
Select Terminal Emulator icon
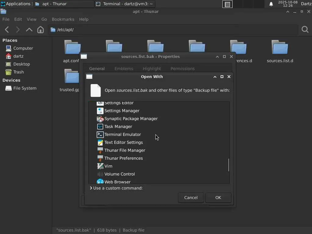tap(100, 135)
